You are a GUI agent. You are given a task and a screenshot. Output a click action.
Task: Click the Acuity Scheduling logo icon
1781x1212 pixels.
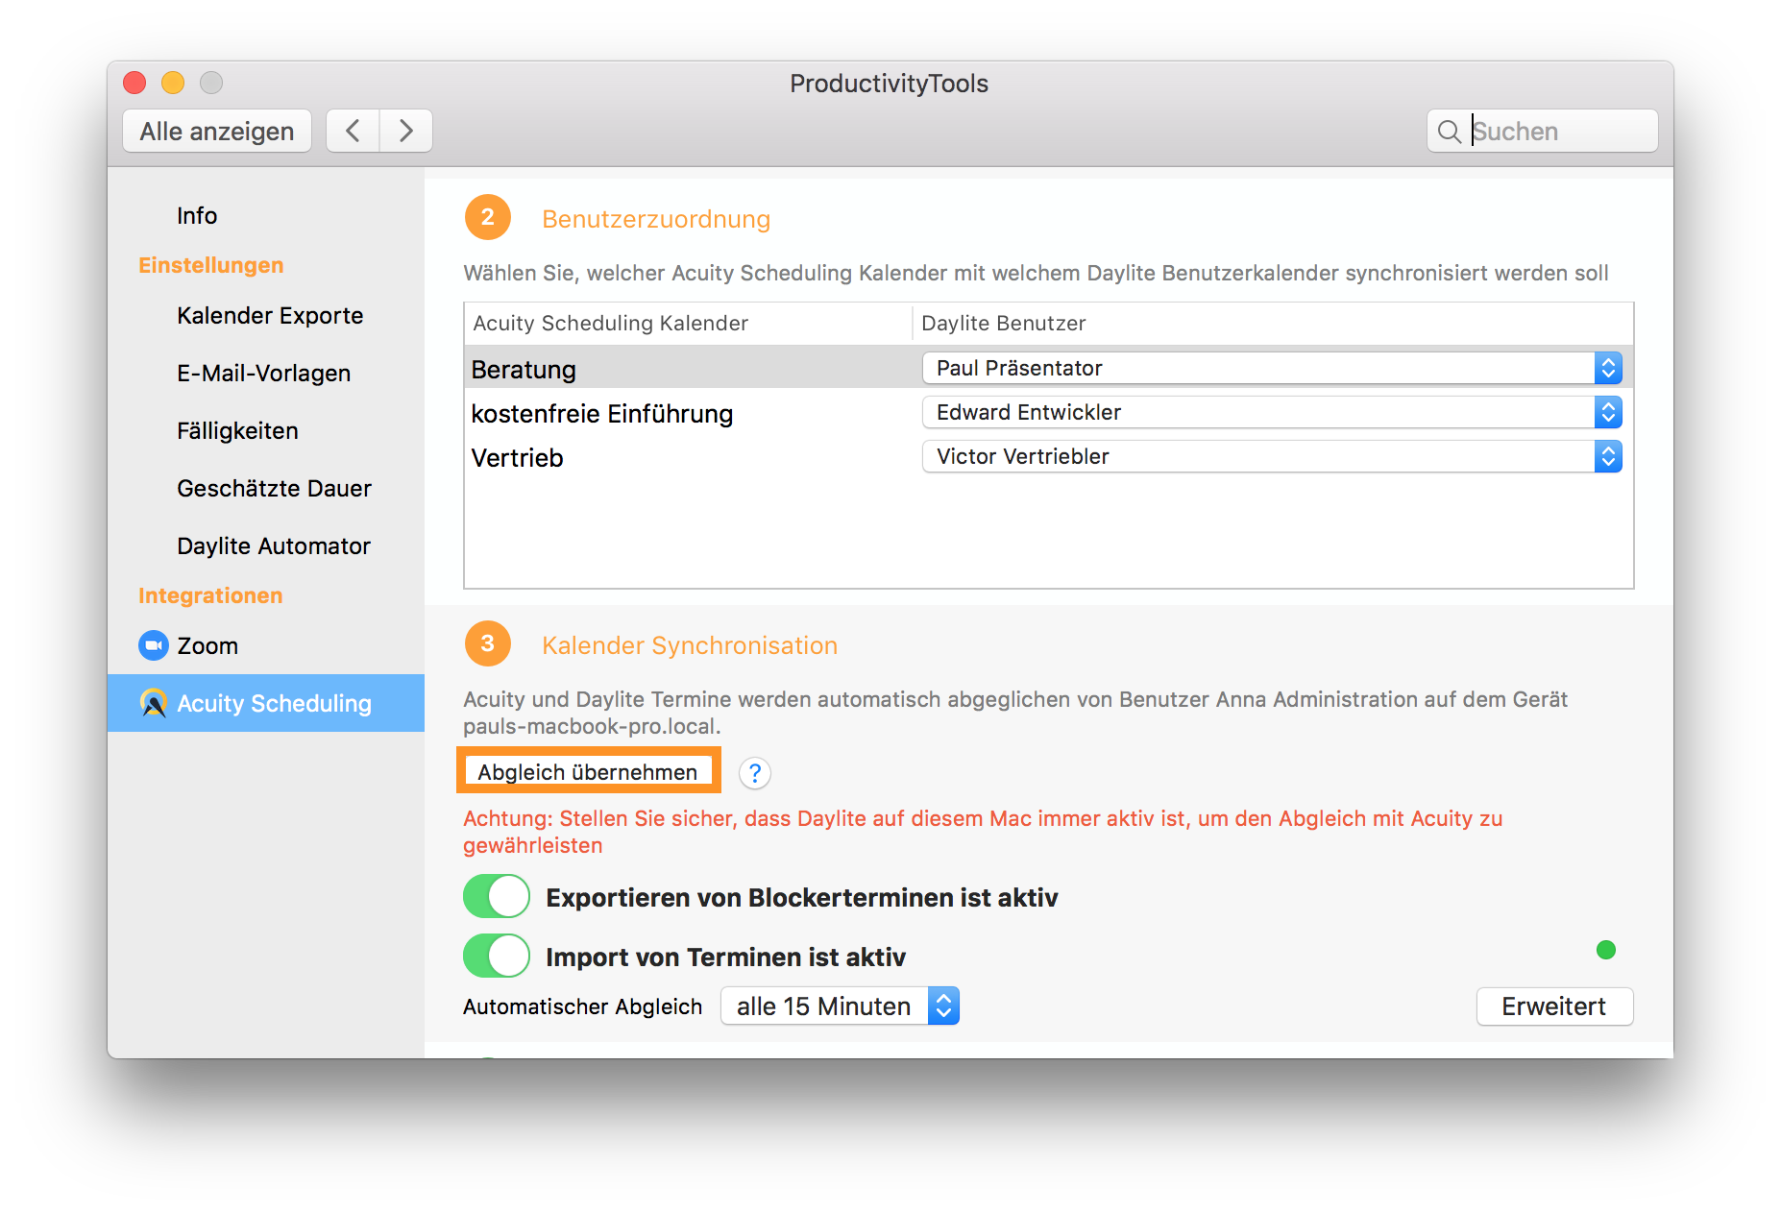(154, 703)
